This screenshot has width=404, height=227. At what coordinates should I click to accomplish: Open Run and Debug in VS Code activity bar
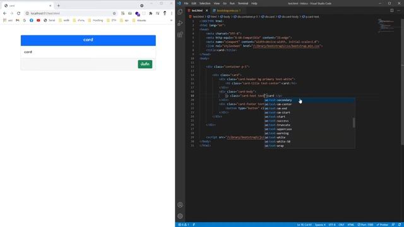(180, 23)
